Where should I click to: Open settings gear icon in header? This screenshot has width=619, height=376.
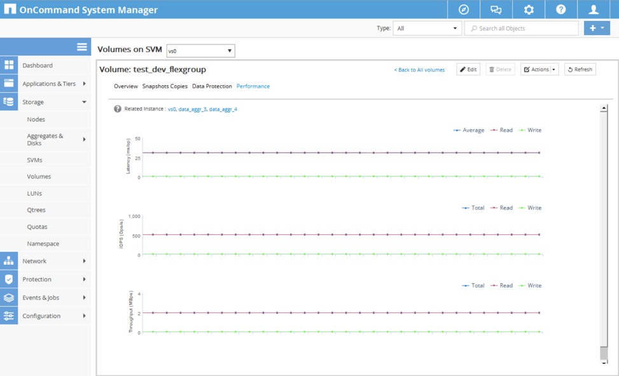pyautogui.click(x=529, y=10)
